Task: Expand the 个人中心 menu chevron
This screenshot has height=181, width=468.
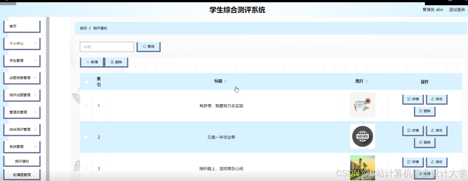Action: coord(35,43)
